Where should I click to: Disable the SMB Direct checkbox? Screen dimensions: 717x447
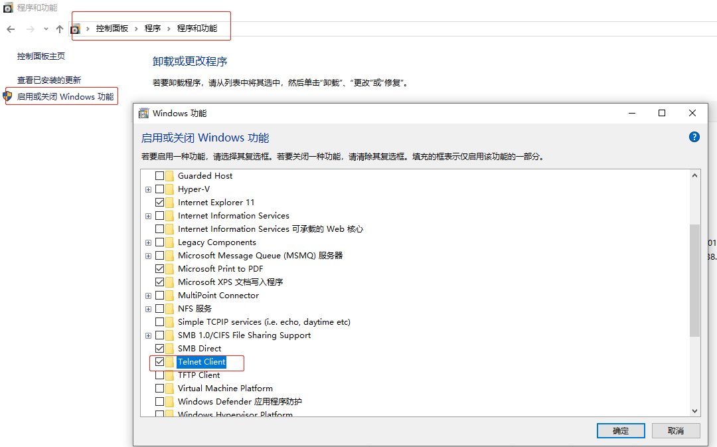pos(159,348)
